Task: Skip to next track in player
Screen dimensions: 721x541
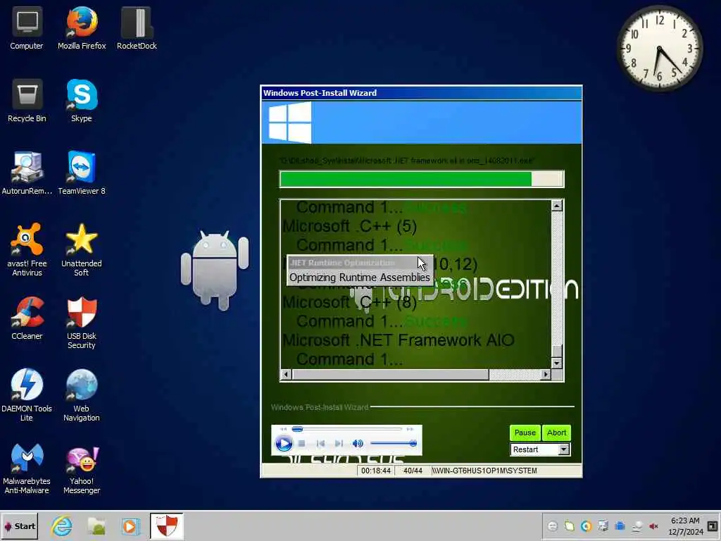Action: [x=339, y=444]
